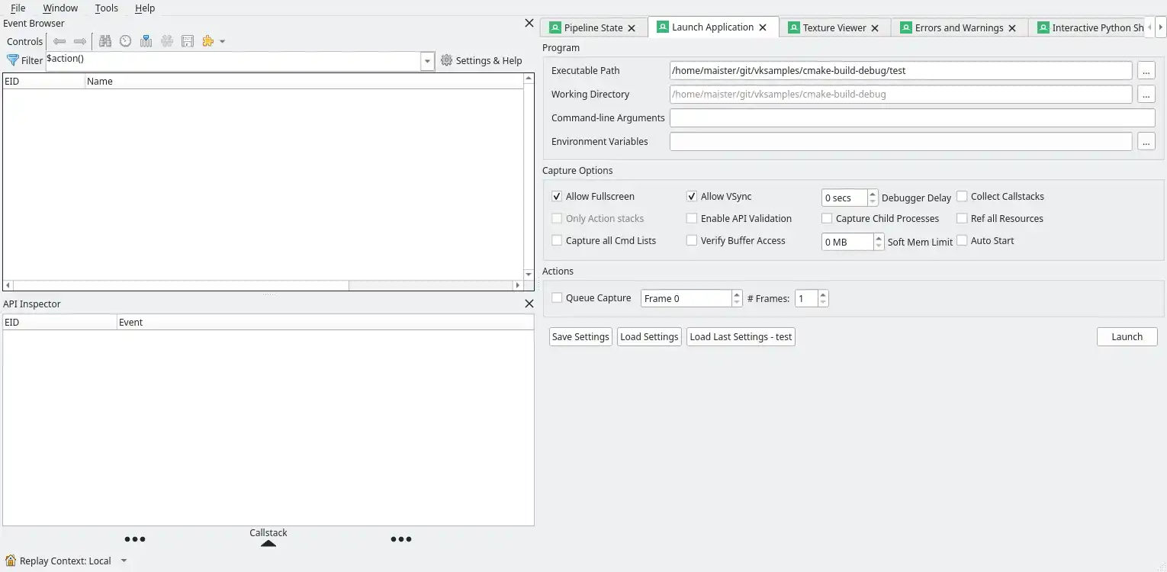The image size is (1167, 572).
Task: Enable API Validation checkbox
Action: (x=692, y=219)
